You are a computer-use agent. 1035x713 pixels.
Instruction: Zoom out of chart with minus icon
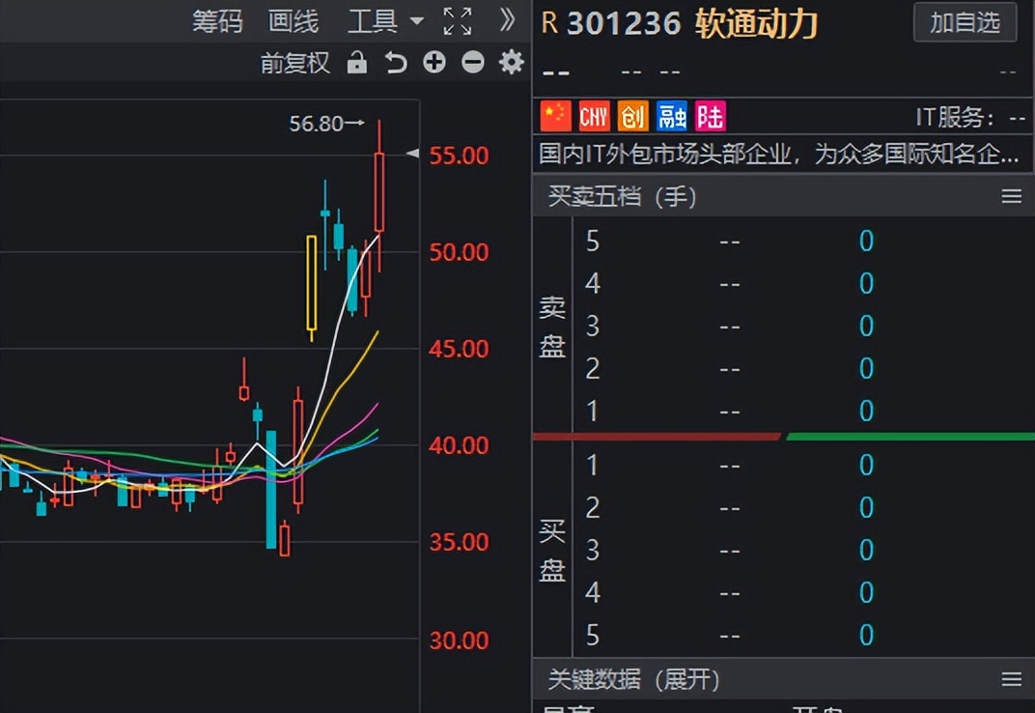tap(472, 63)
